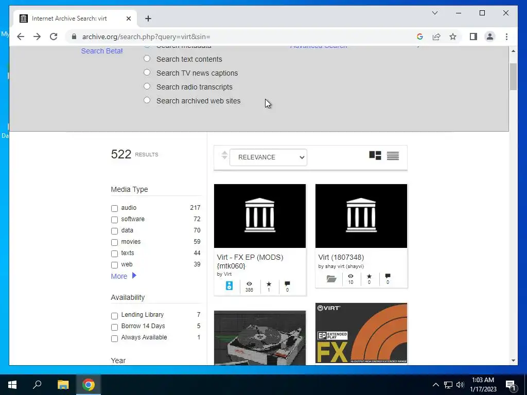Image resolution: width=527 pixels, height=395 pixels.
Task: Open Windows taskbar search
Action: 37,385
